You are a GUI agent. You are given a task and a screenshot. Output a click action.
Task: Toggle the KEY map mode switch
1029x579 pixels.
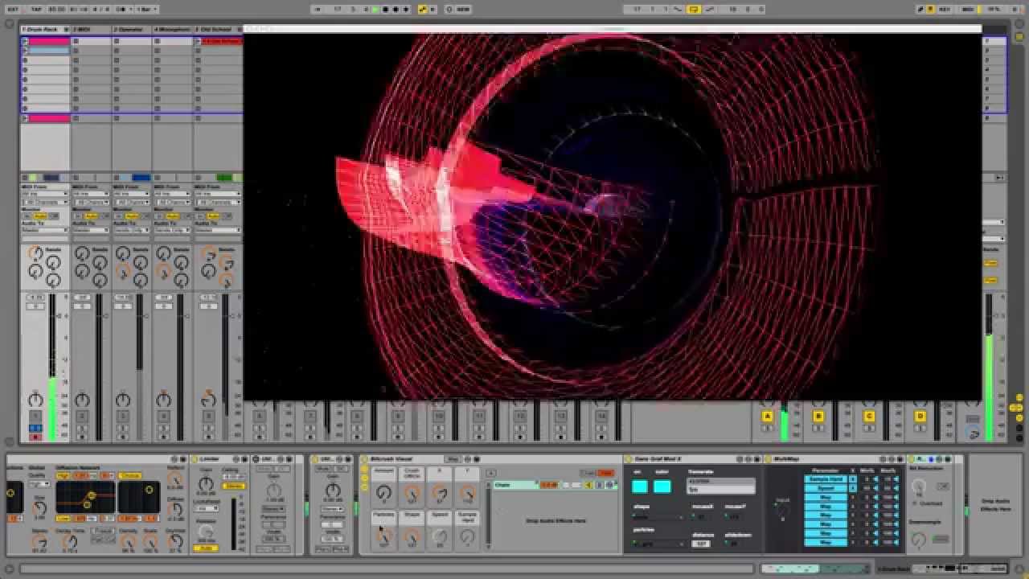[944, 9]
